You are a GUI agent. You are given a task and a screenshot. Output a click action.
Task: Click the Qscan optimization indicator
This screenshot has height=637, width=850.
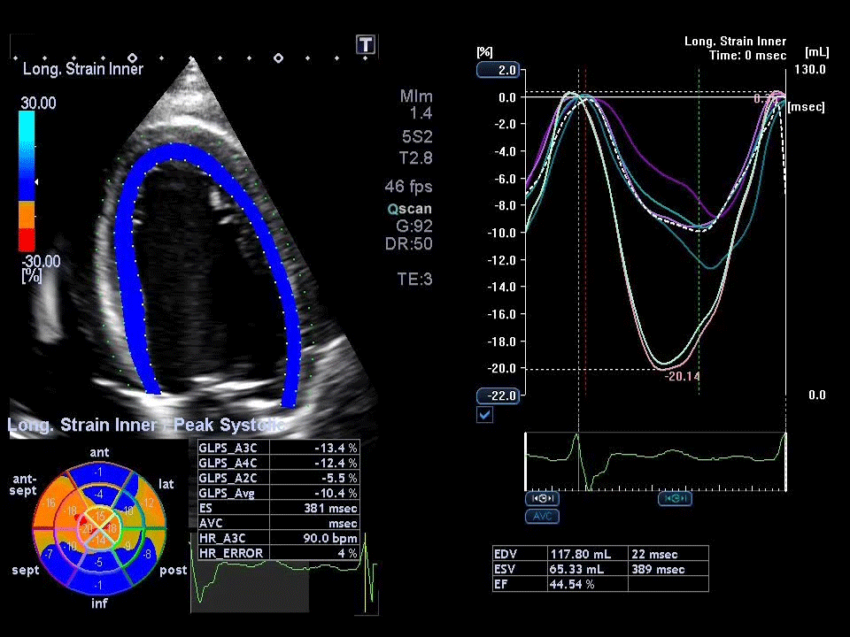coord(410,209)
